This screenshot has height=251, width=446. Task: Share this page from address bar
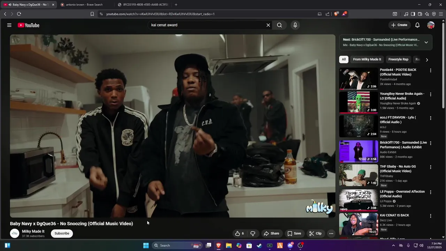(328, 14)
